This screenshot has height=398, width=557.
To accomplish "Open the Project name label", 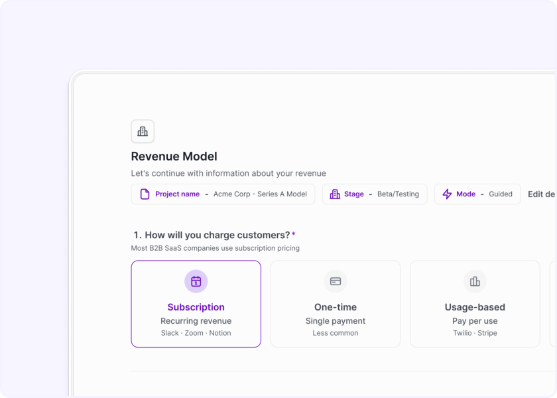I will pyautogui.click(x=177, y=194).
